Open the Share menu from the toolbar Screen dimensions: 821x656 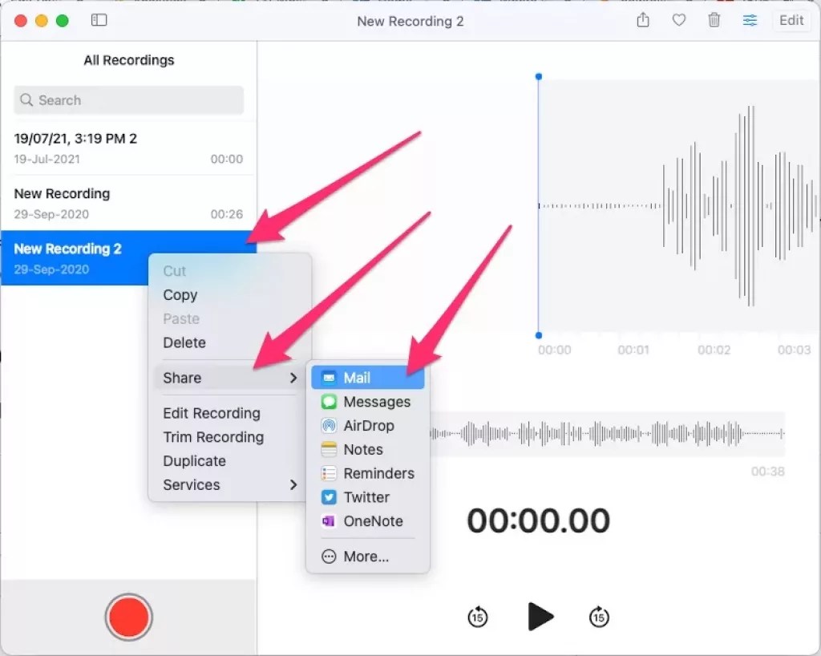pyautogui.click(x=642, y=21)
